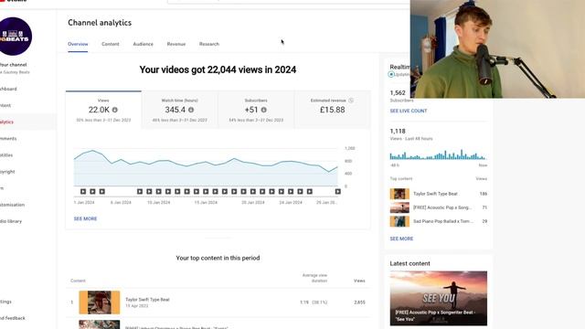The image size is (585, 329).
Task: Select Analytics in the sidebar
Action: [6, 122]
